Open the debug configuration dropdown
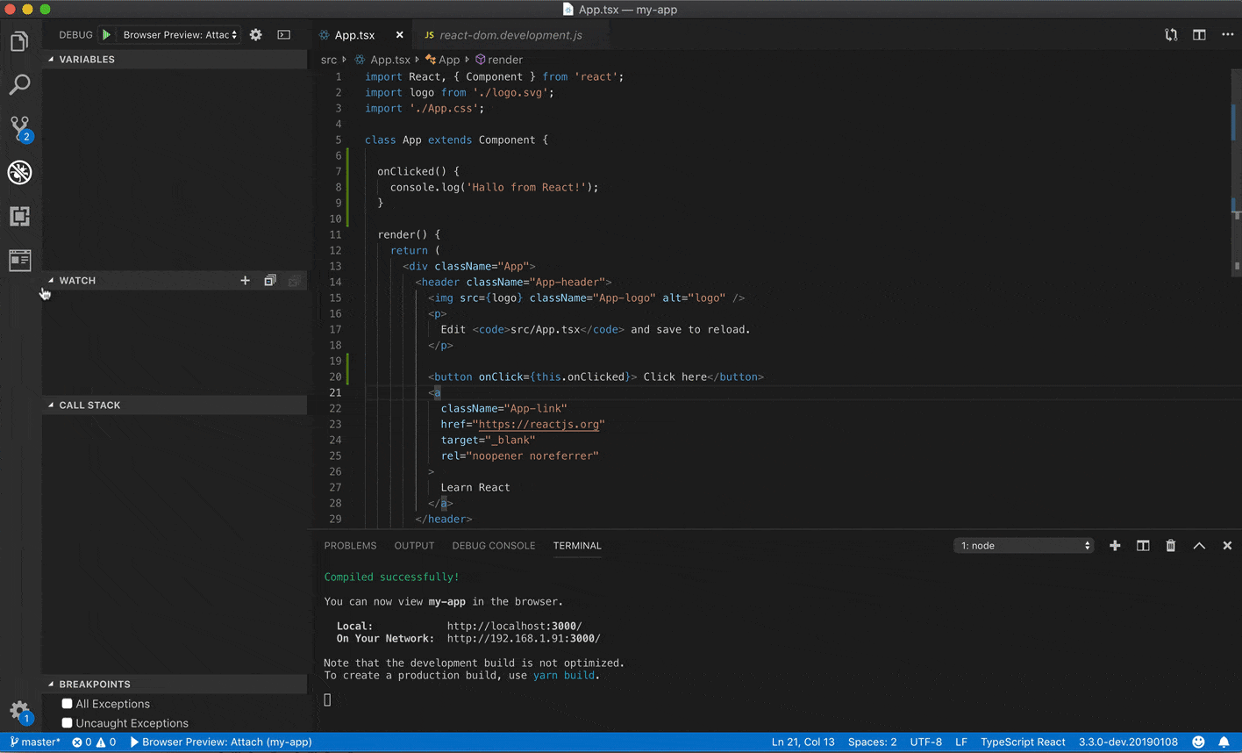This screenshot has height=753, width=1242. click(180, 34)
